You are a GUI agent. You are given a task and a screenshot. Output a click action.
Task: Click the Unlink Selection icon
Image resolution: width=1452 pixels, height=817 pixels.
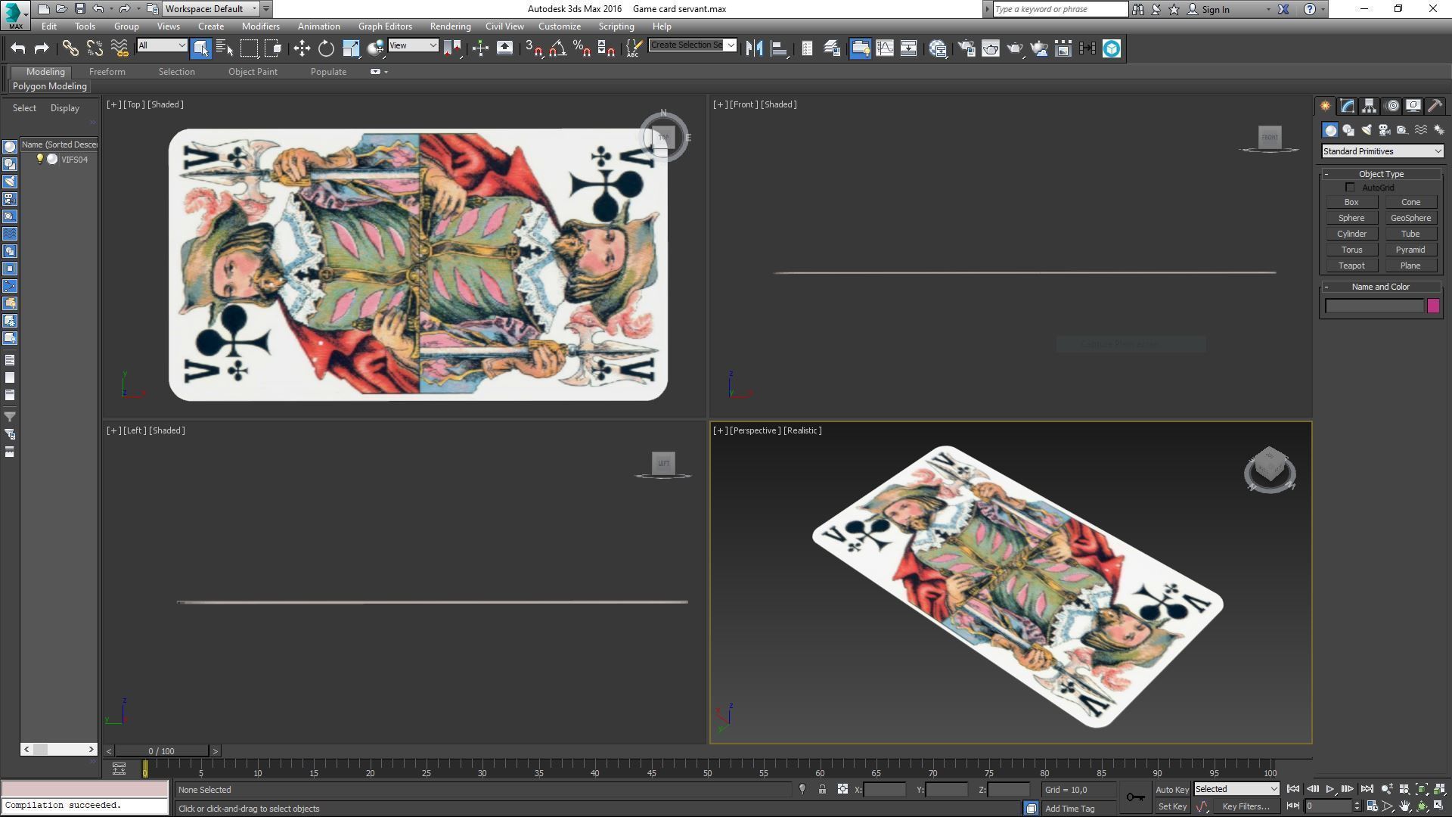[x=95, y=48]
